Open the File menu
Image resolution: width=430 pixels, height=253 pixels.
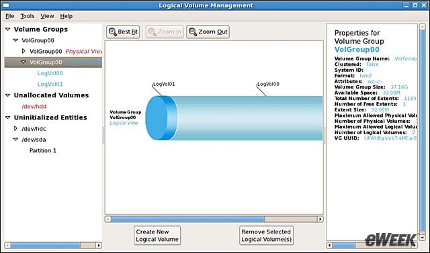pos(9,16)
